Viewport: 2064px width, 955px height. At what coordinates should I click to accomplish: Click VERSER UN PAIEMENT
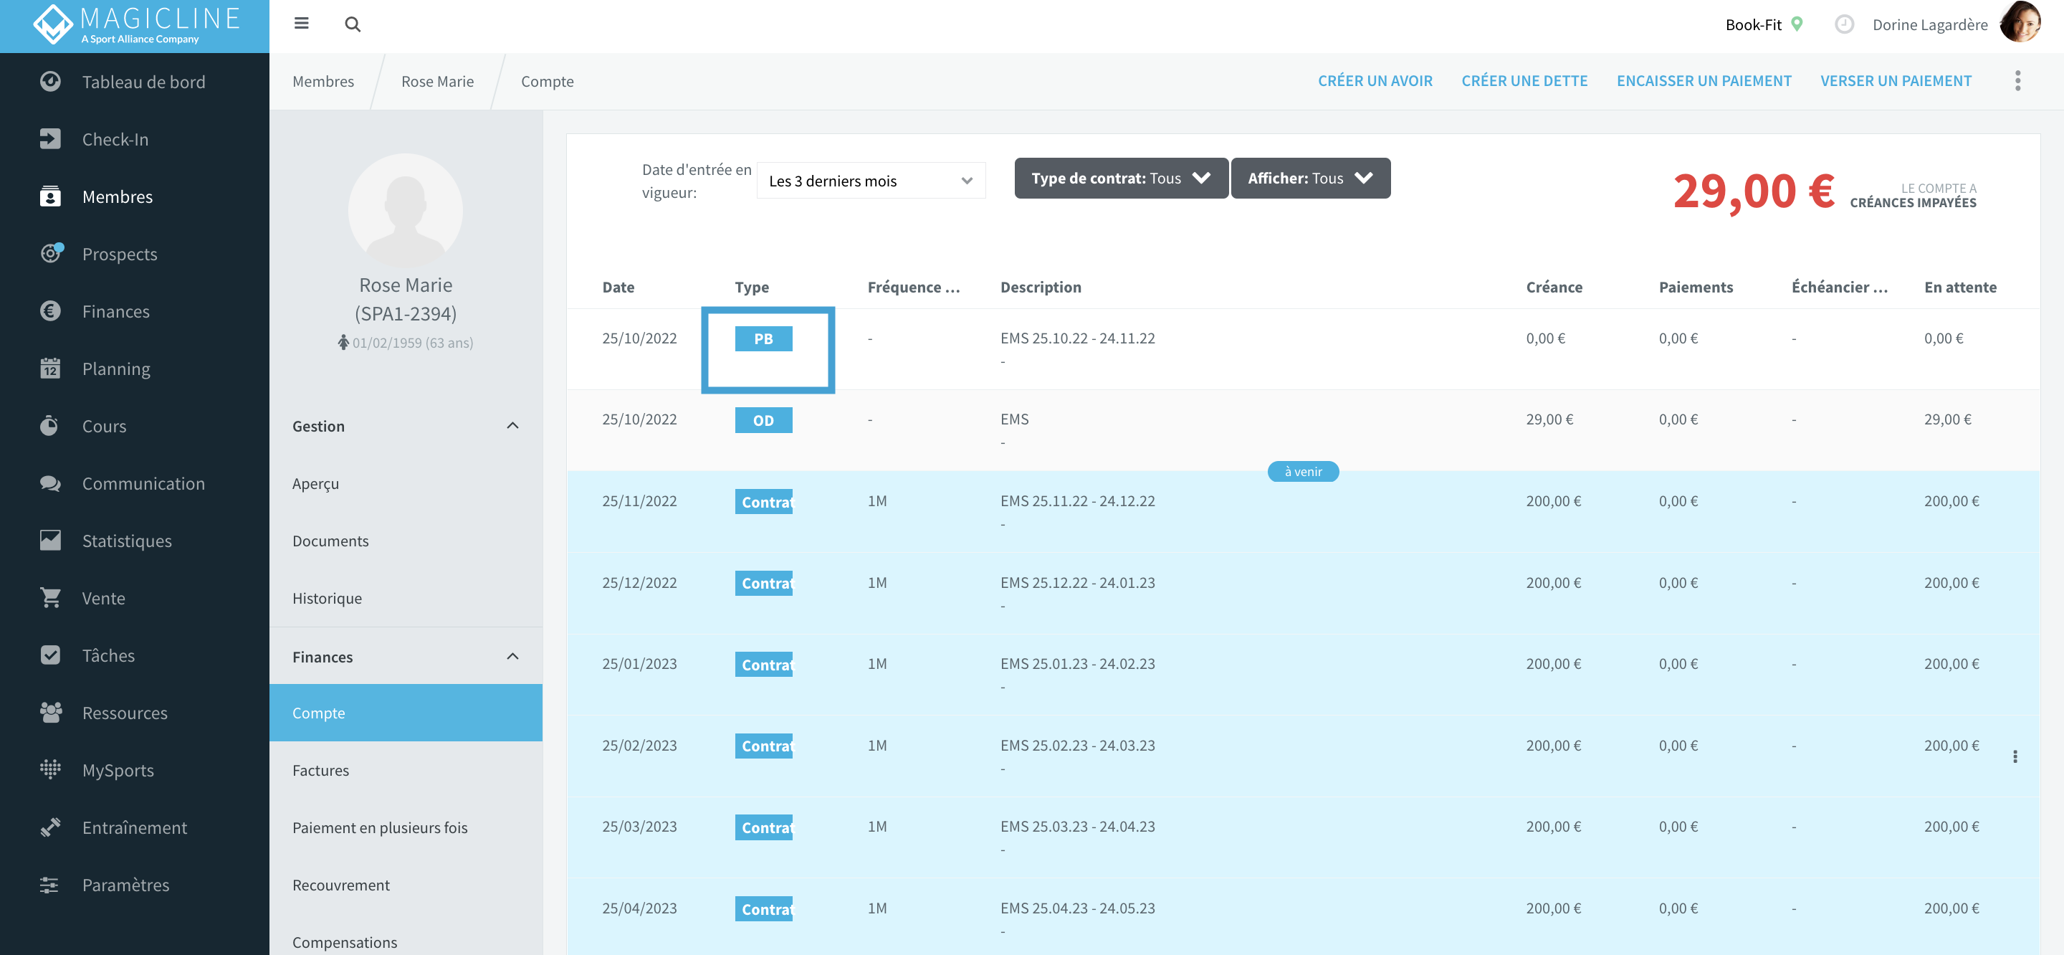click(x=1896, y=81)
